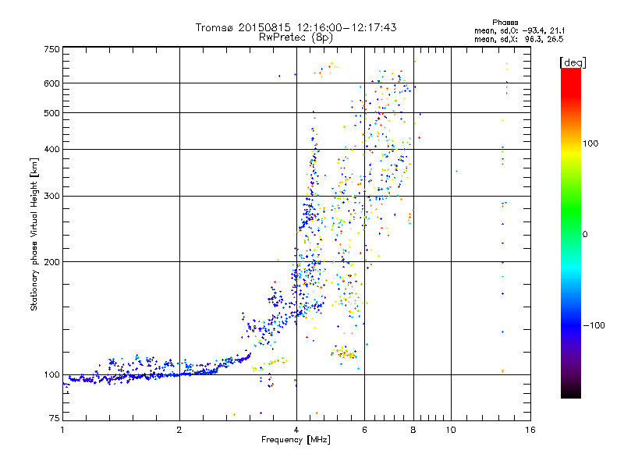Click the colorbar tick label '100'
Screen dimensions: 624x468
(590, 144)
